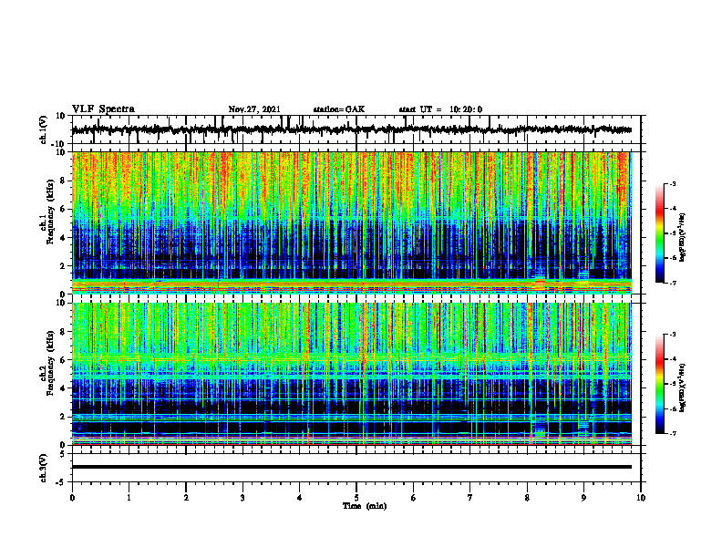Click the "8" kHz tick on ch.2 spectrogram
This screenshot has width=722, height=558.
pyautogui.click(x=63, y=332)
